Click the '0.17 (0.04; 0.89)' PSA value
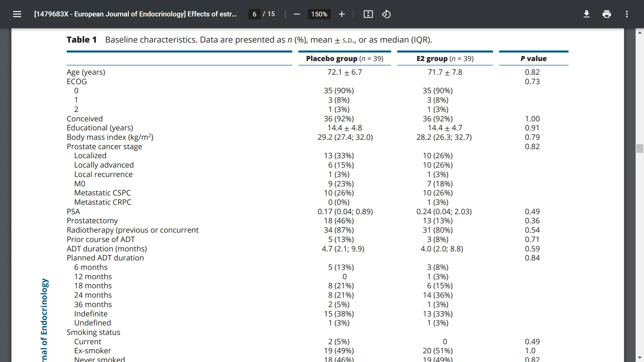 (345, 212)
